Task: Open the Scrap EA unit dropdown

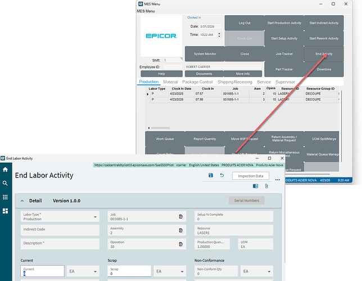Action: 170,271
